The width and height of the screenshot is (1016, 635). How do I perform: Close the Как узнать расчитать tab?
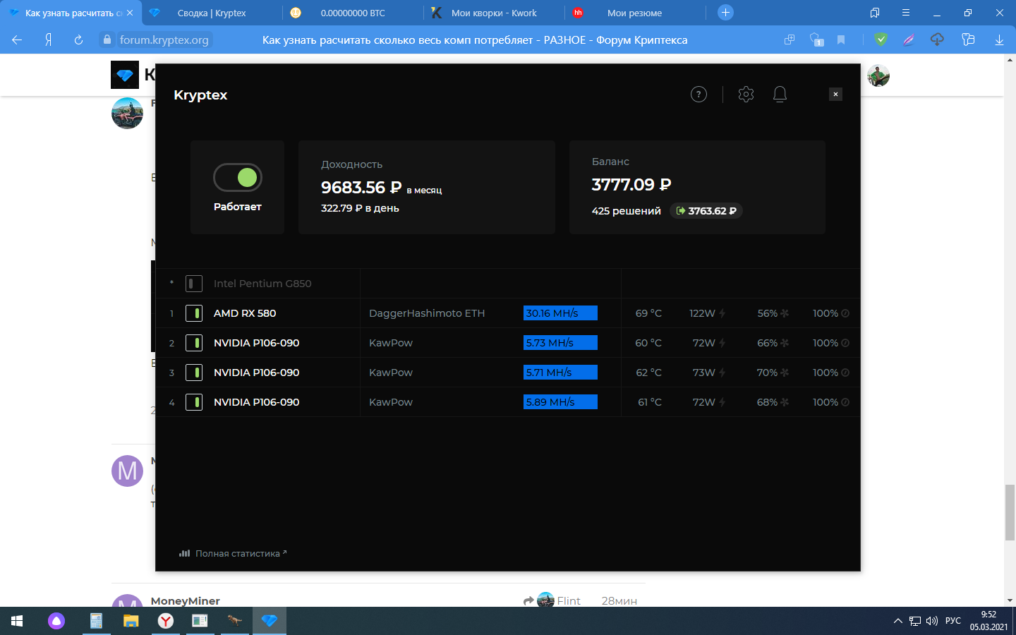point(130,13)
